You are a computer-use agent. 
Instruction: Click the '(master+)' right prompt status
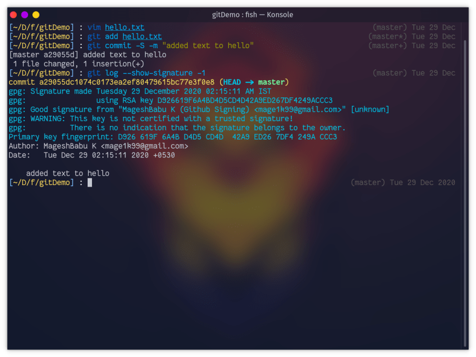coord(387,45)
